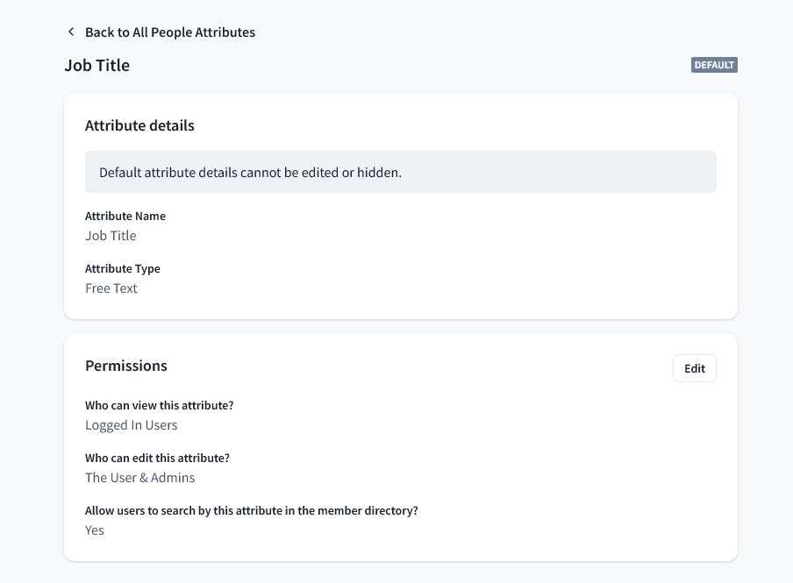The width and height of the screenshot is (793, 583).
Task: Select the Yes value under search setting
Action: pyautogui.click(x=95, y=530)
